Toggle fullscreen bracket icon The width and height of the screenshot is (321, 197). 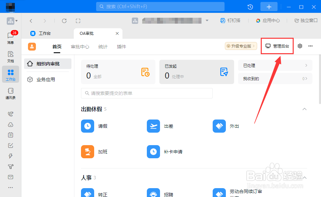(x=78, y=21)
